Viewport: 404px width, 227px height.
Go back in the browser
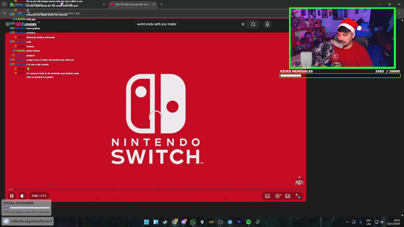point(4,13)
